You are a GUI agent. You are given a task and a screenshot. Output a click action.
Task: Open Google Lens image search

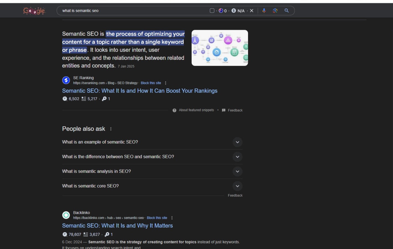point(275,11)
